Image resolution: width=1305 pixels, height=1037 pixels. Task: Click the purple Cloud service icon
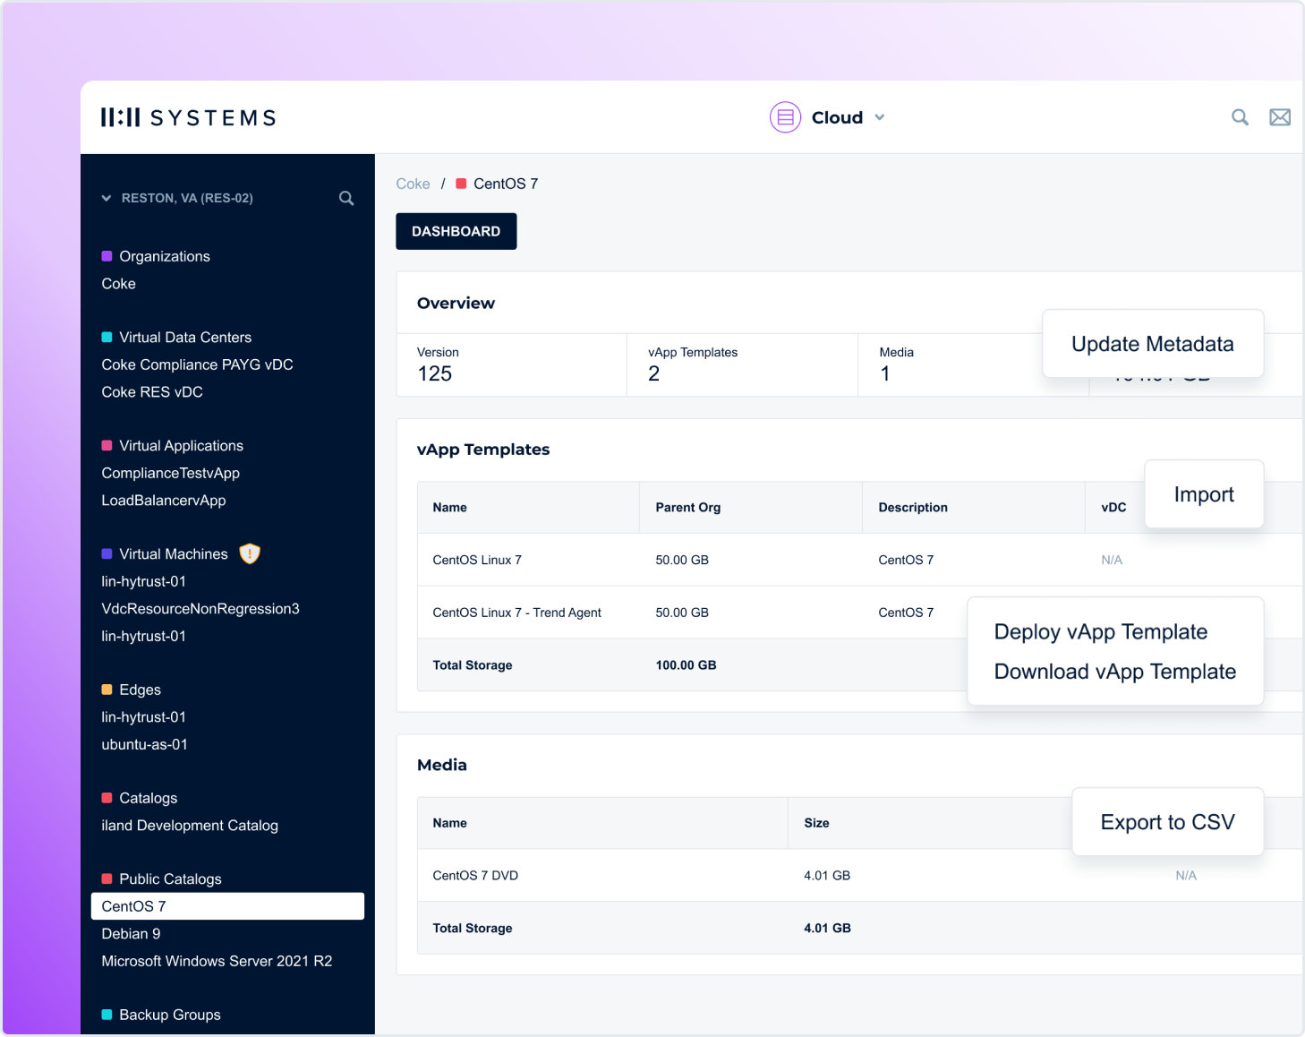[x=785, y=117]
